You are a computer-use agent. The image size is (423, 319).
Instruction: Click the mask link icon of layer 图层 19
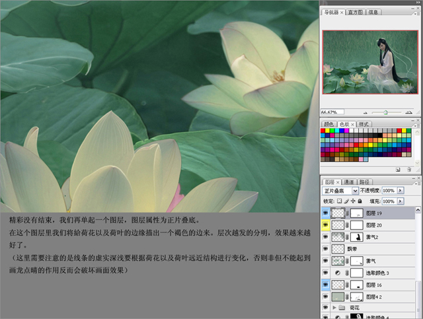point(348,213)
